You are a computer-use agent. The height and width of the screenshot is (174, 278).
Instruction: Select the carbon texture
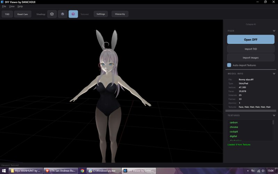pos(234,122)
